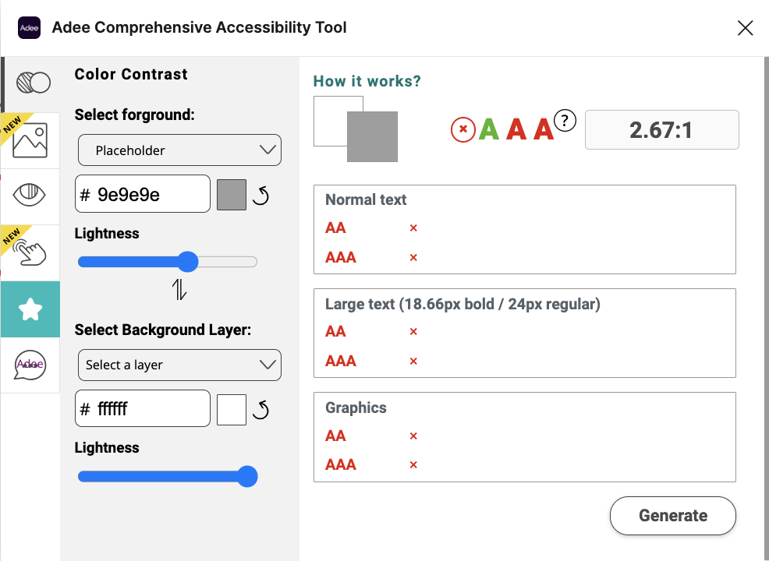Click the Generate button

click(x=673, y=516)
